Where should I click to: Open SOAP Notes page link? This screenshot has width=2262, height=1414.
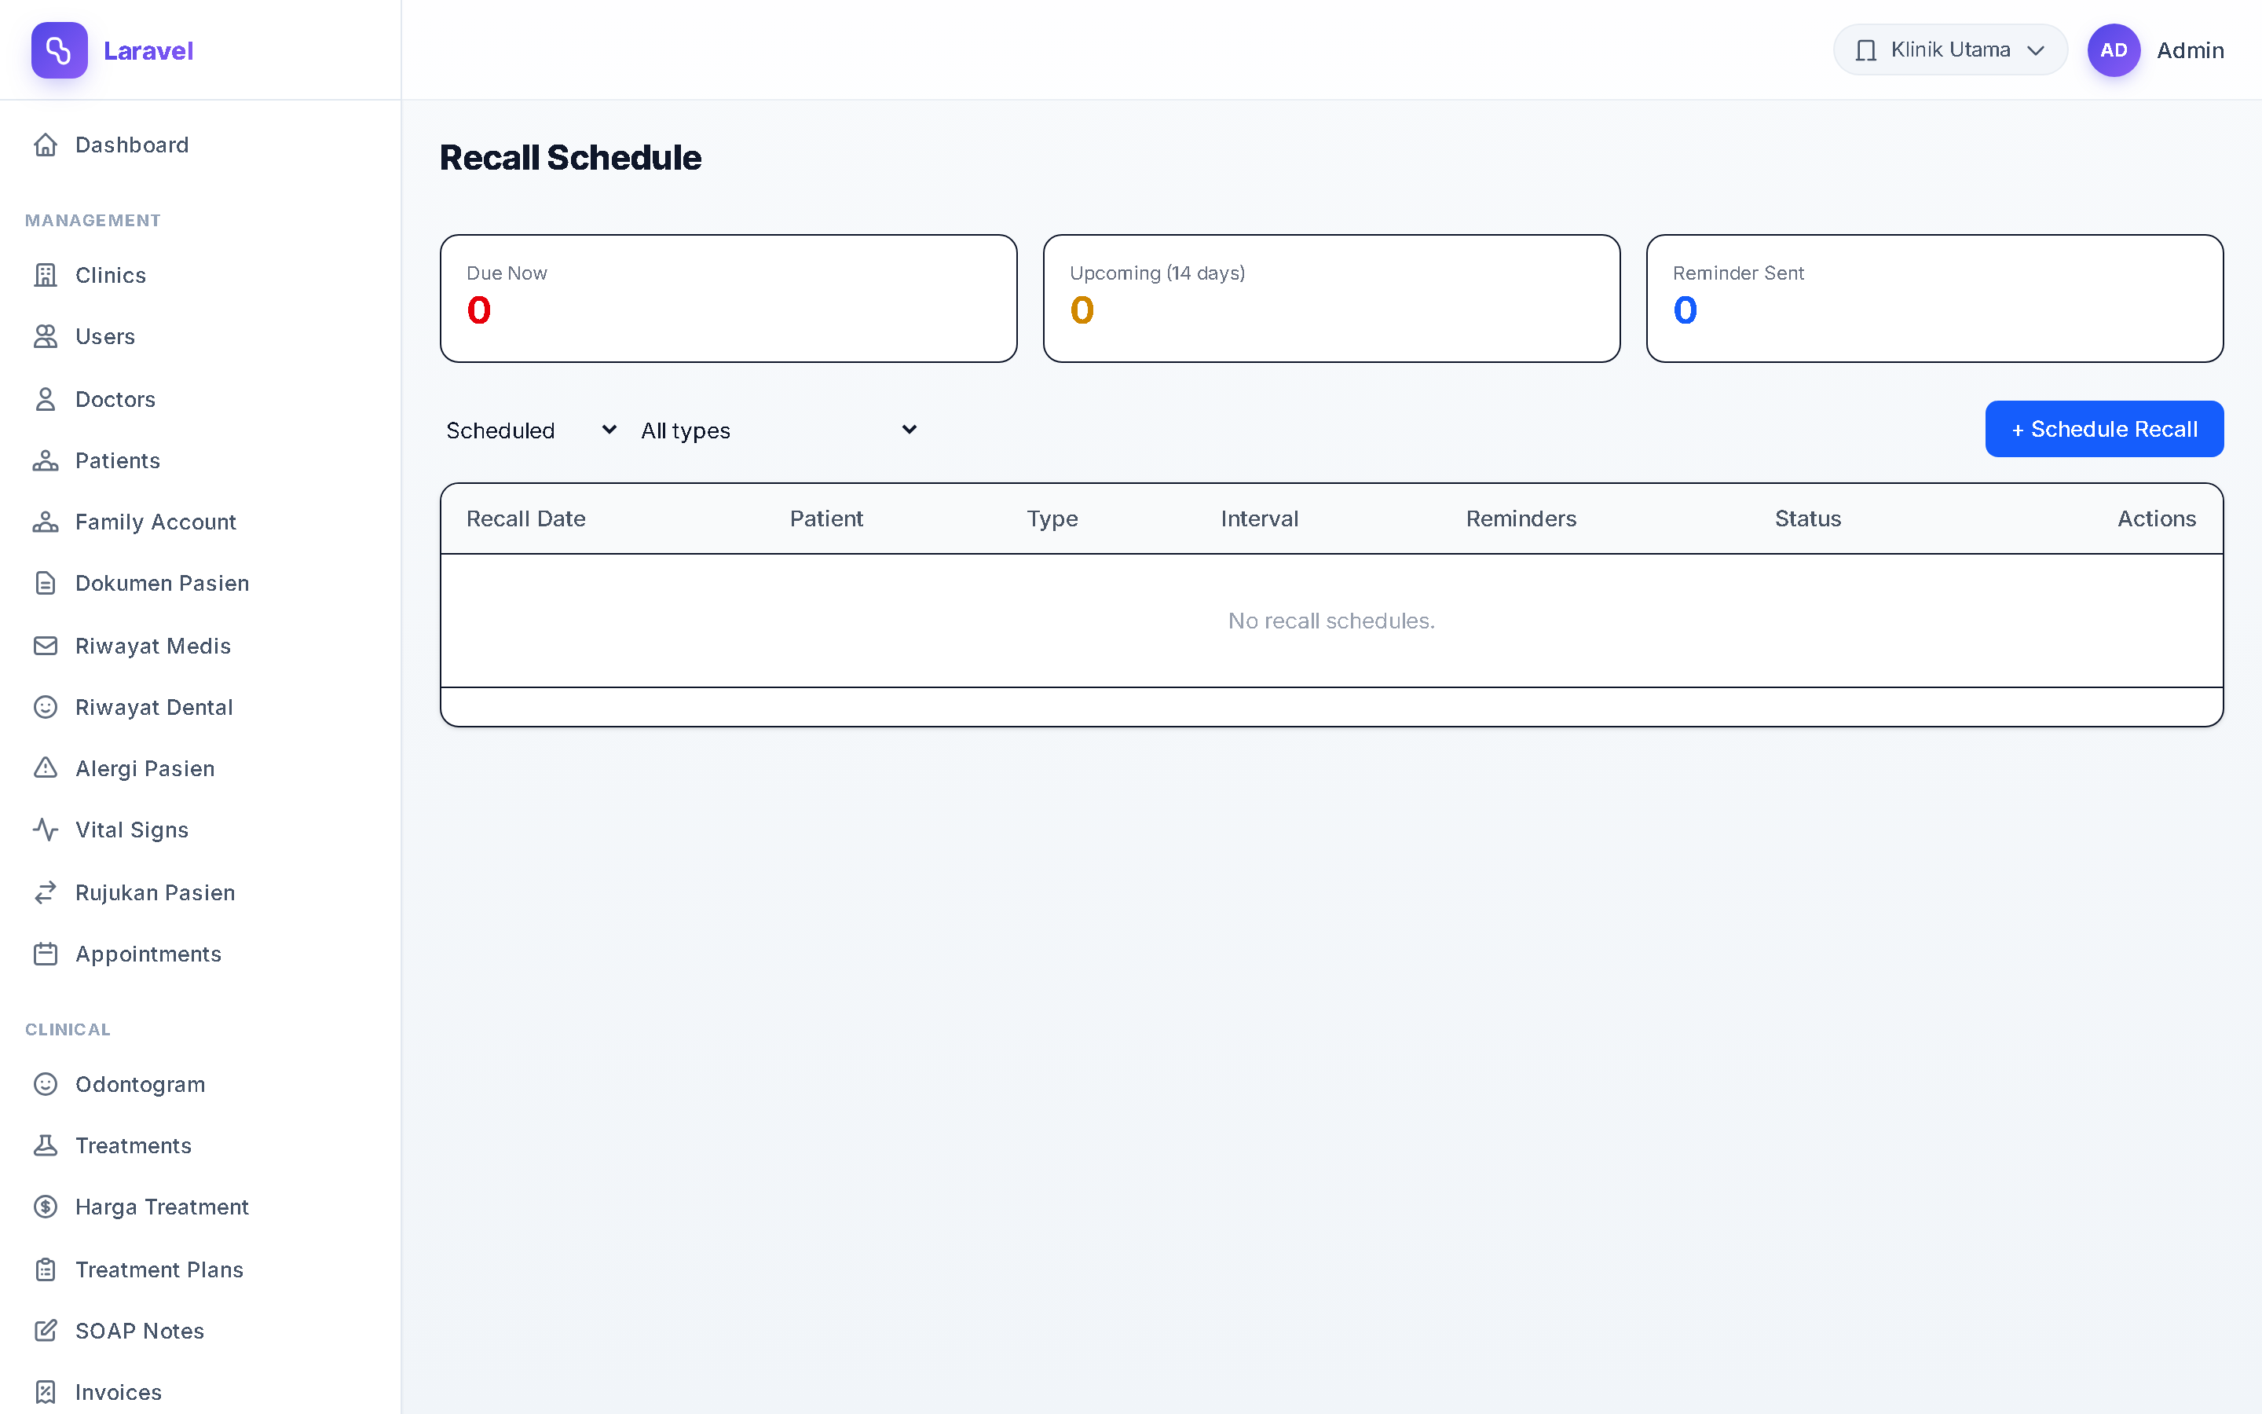click(x=200, y=1331)
